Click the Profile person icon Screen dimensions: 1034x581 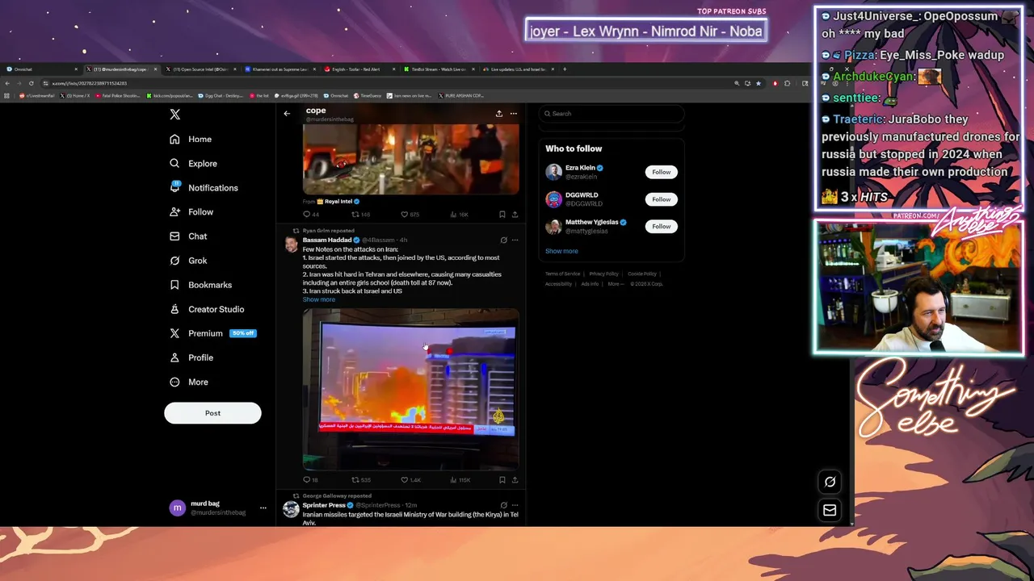tap(174, 357)
